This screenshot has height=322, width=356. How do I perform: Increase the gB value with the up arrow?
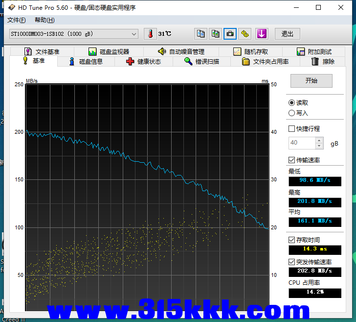[319, 140]
